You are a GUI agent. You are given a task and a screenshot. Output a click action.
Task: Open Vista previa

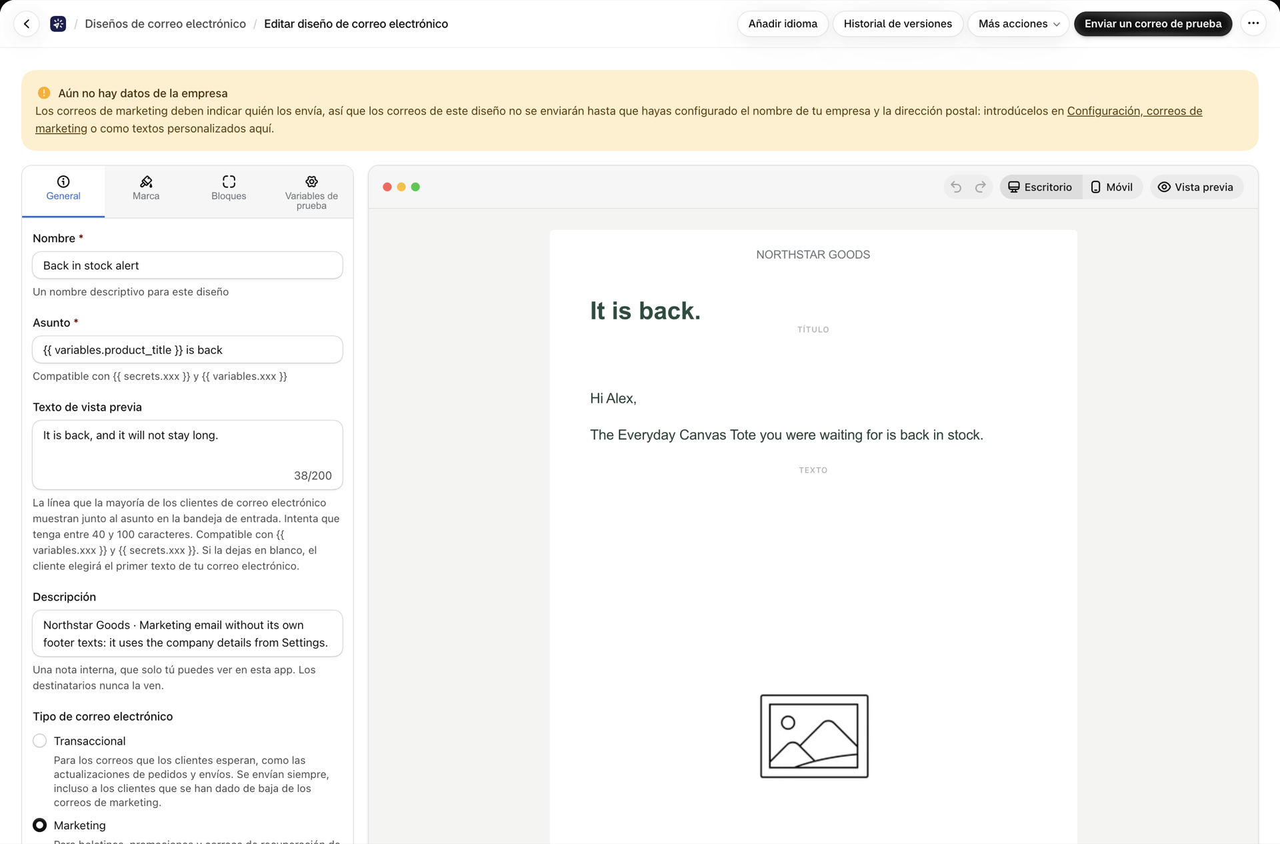[1196, 187]
